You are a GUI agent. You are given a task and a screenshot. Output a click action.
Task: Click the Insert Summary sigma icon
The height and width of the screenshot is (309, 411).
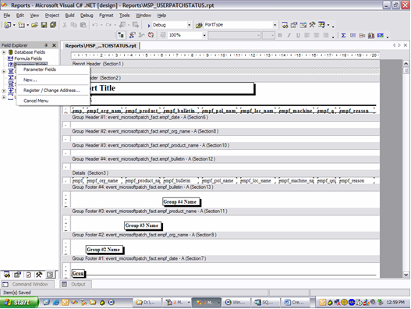click(x=343, y=35)
